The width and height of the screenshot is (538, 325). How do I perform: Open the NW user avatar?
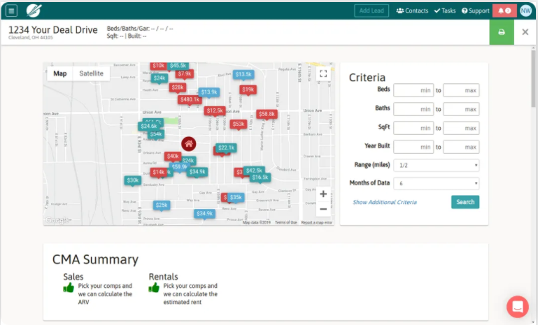[x=525, y=10]
